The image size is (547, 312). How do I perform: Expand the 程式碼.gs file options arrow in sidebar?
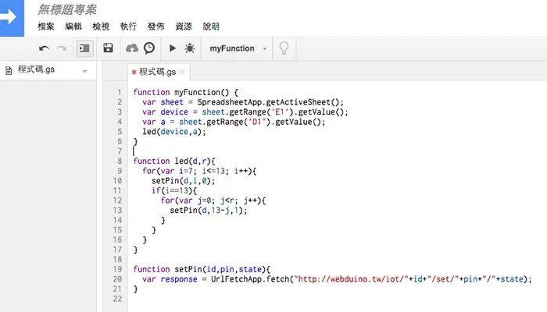tap(84, 72)
